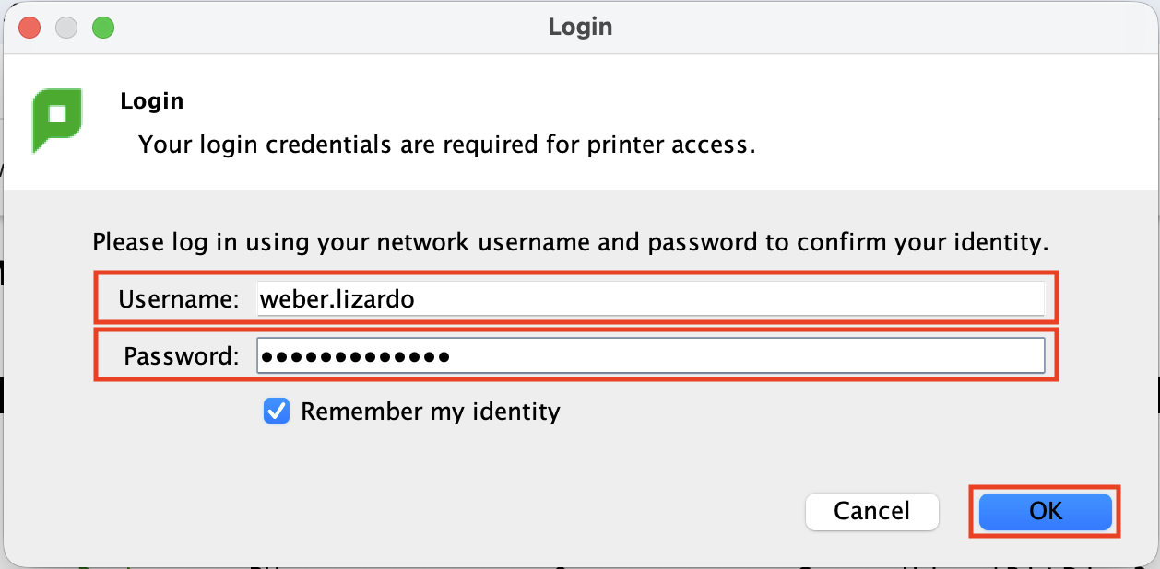
Task: Click the 'Login' window title text
Action: 580,27
